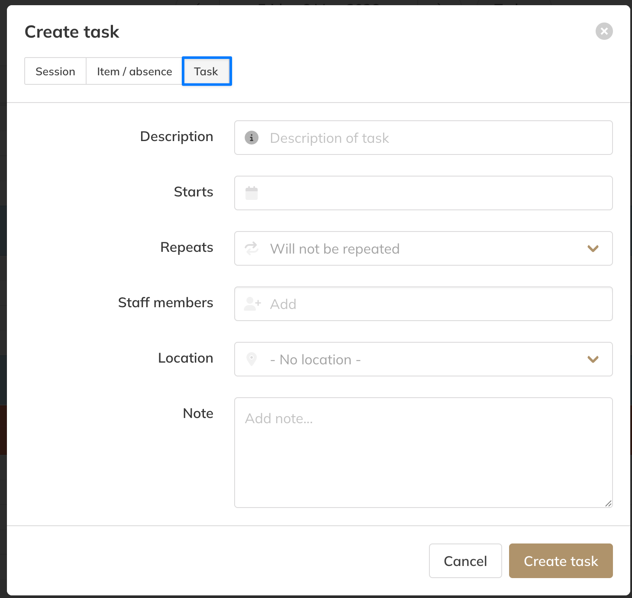This screenshot has width=632, height=598.
Task: Click the repeat arrows icon
Action: pos(252,248)
